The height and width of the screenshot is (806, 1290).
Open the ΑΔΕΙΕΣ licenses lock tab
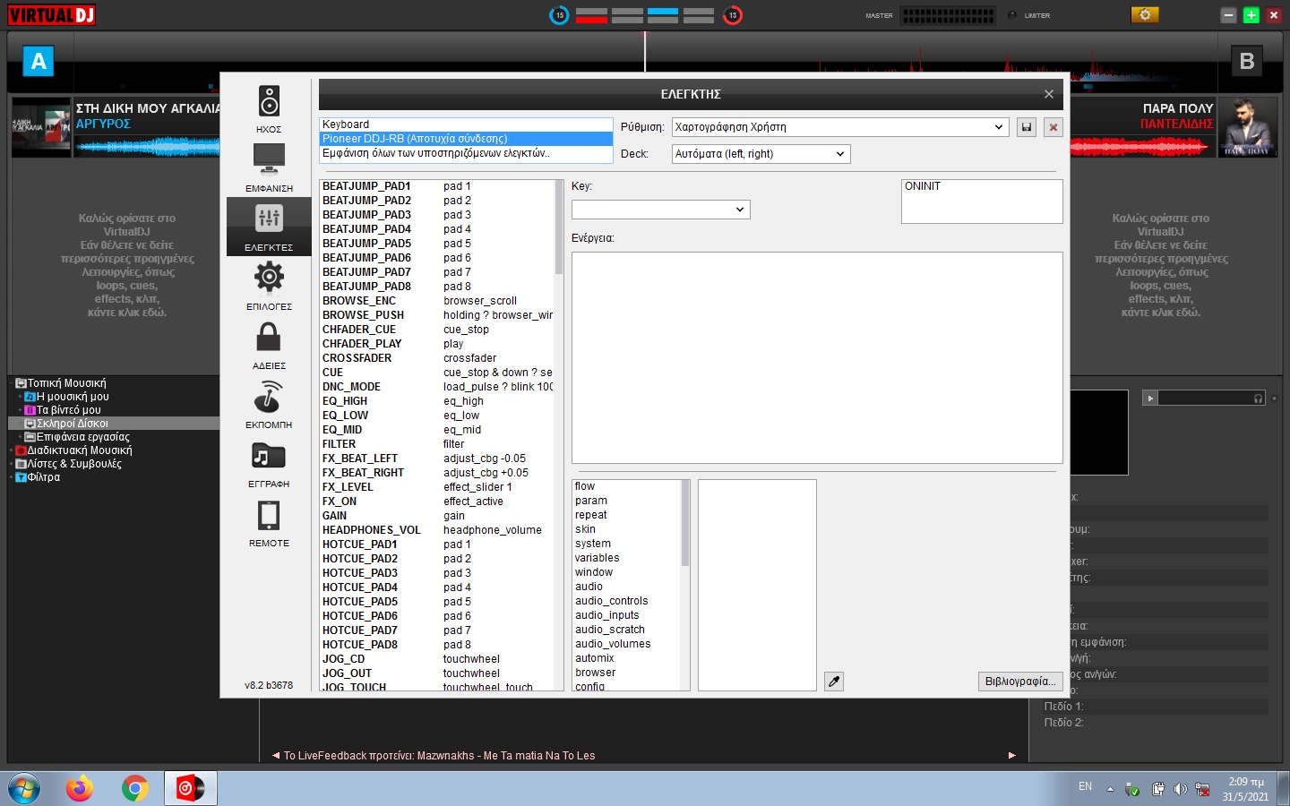tap(269, 345)
